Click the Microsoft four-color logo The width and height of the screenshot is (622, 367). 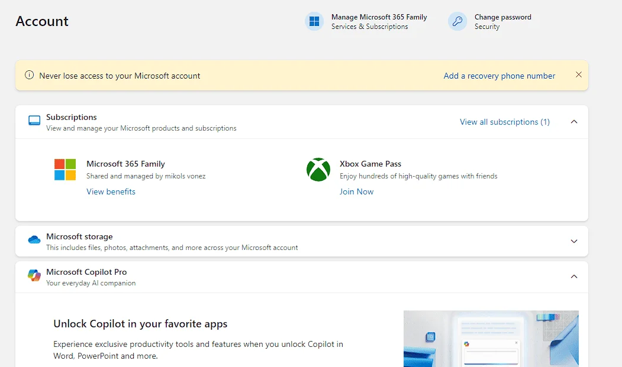point(65,170)
